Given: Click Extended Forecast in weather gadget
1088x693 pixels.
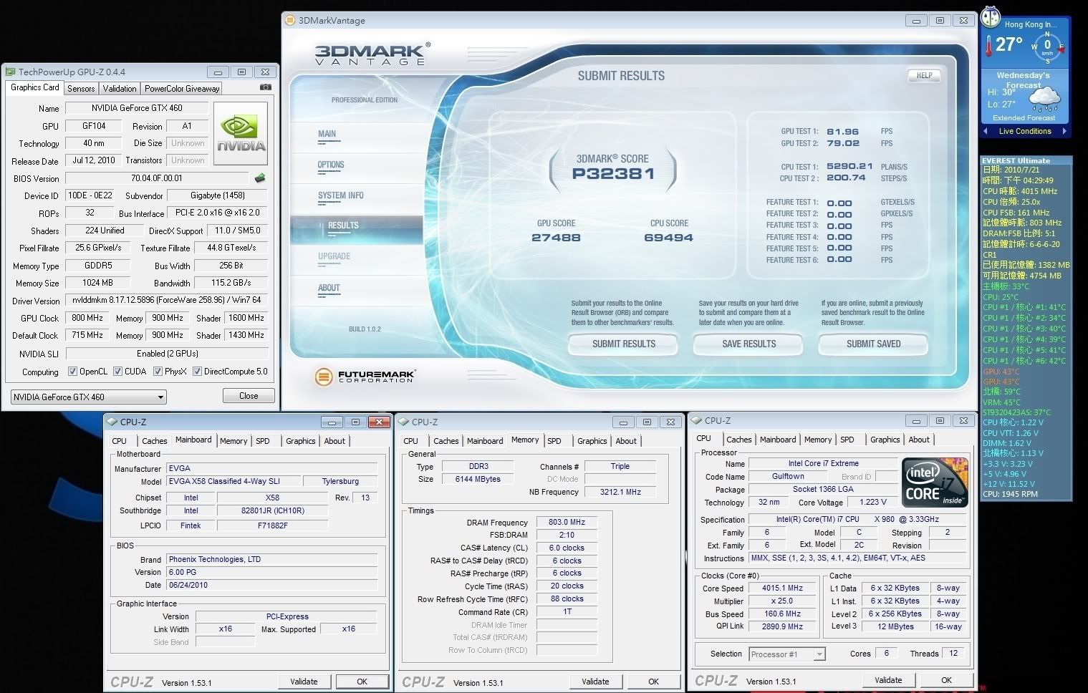Looking at the screenshot, I should click(1024, 117).
